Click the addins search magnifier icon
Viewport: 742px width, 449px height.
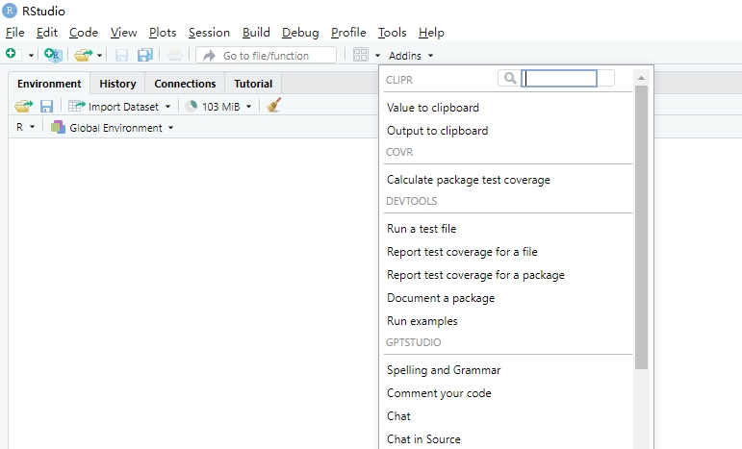click(x=510, y=78)
